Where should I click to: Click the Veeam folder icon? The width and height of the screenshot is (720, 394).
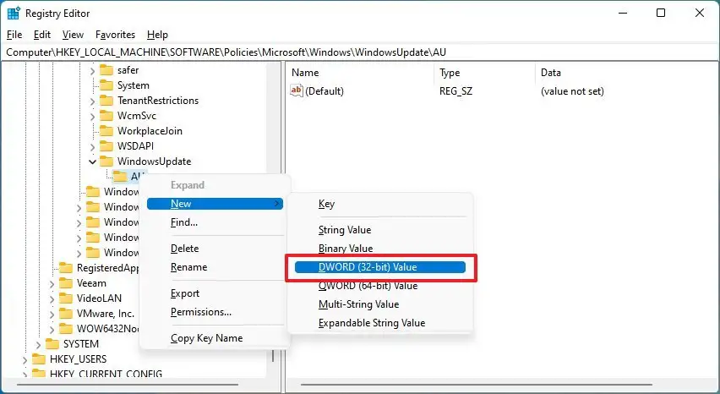(x=66, y=283)
